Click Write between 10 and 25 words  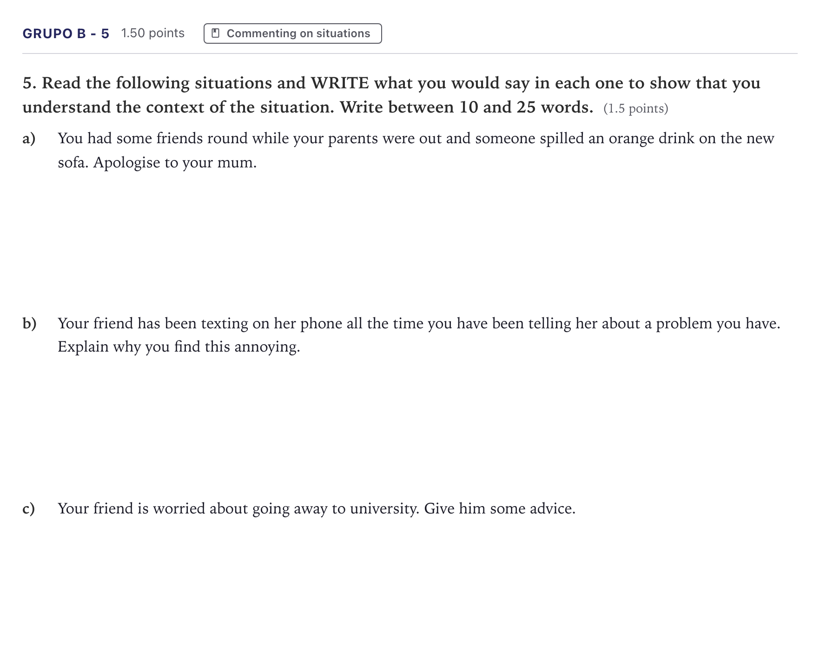466,107
